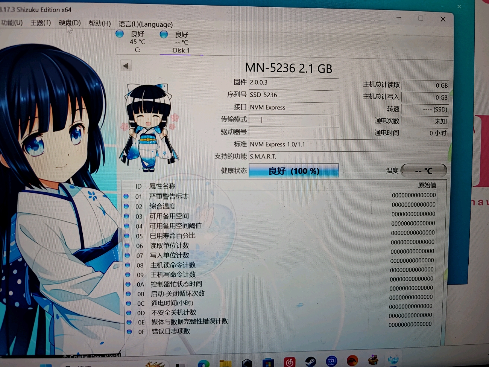
Task: Click the raw value of 媒体与数据完整性错误计数
Action: pyautogui.click(x=410, y=315)
